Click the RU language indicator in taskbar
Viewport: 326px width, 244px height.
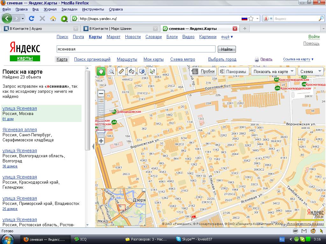coord(282,239)
